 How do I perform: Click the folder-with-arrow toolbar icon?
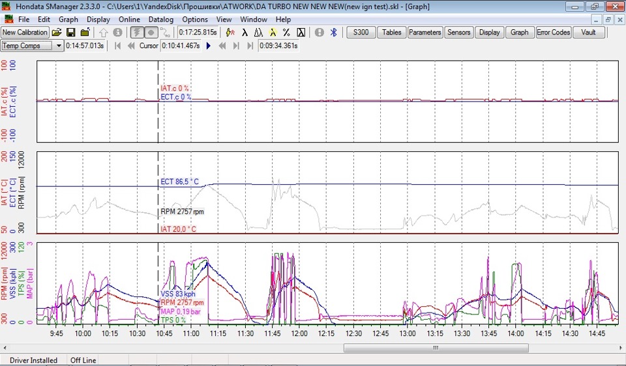click(x=85, y=33)
